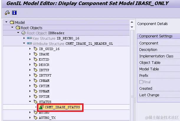
Task: Click the tag icon beside IBTYPT
Action: (x=35, y=75)
